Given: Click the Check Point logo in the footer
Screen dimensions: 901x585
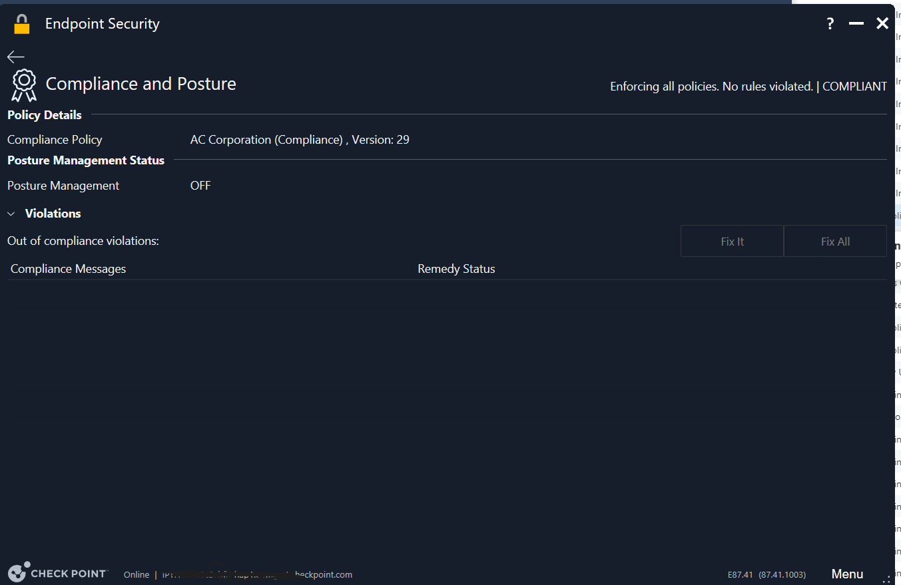Looking at the screenshot, I should [x=57, y=573].
